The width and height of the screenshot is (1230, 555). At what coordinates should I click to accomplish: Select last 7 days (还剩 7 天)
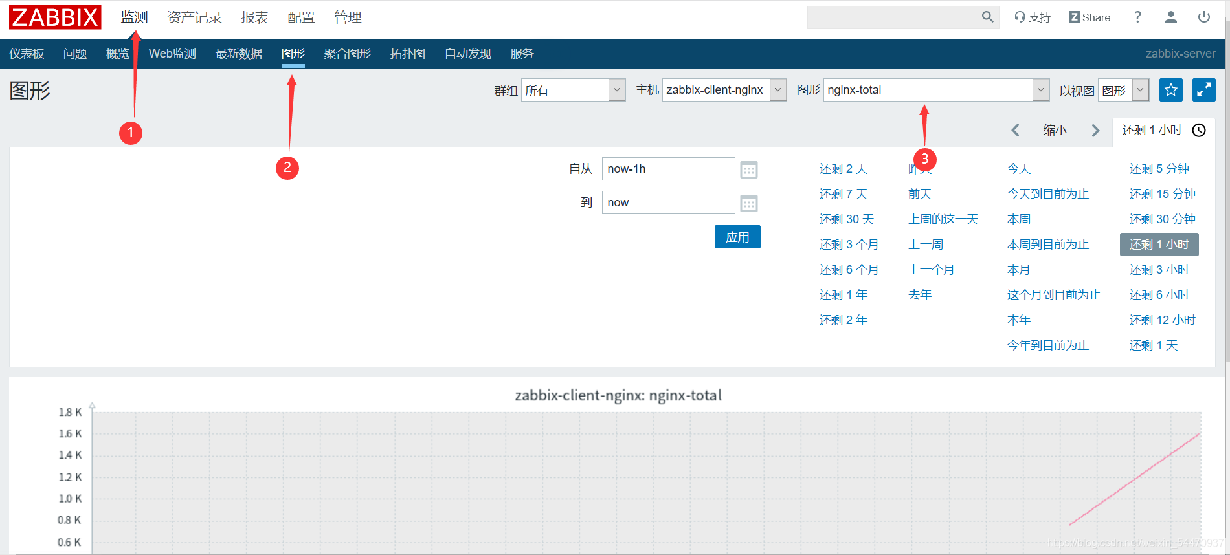[x=844, y=194]
